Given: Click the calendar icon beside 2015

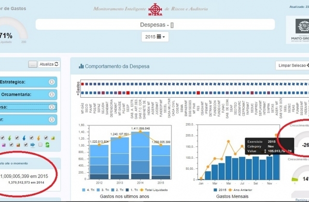Looking at the screenshot, I should pos(159,37).
